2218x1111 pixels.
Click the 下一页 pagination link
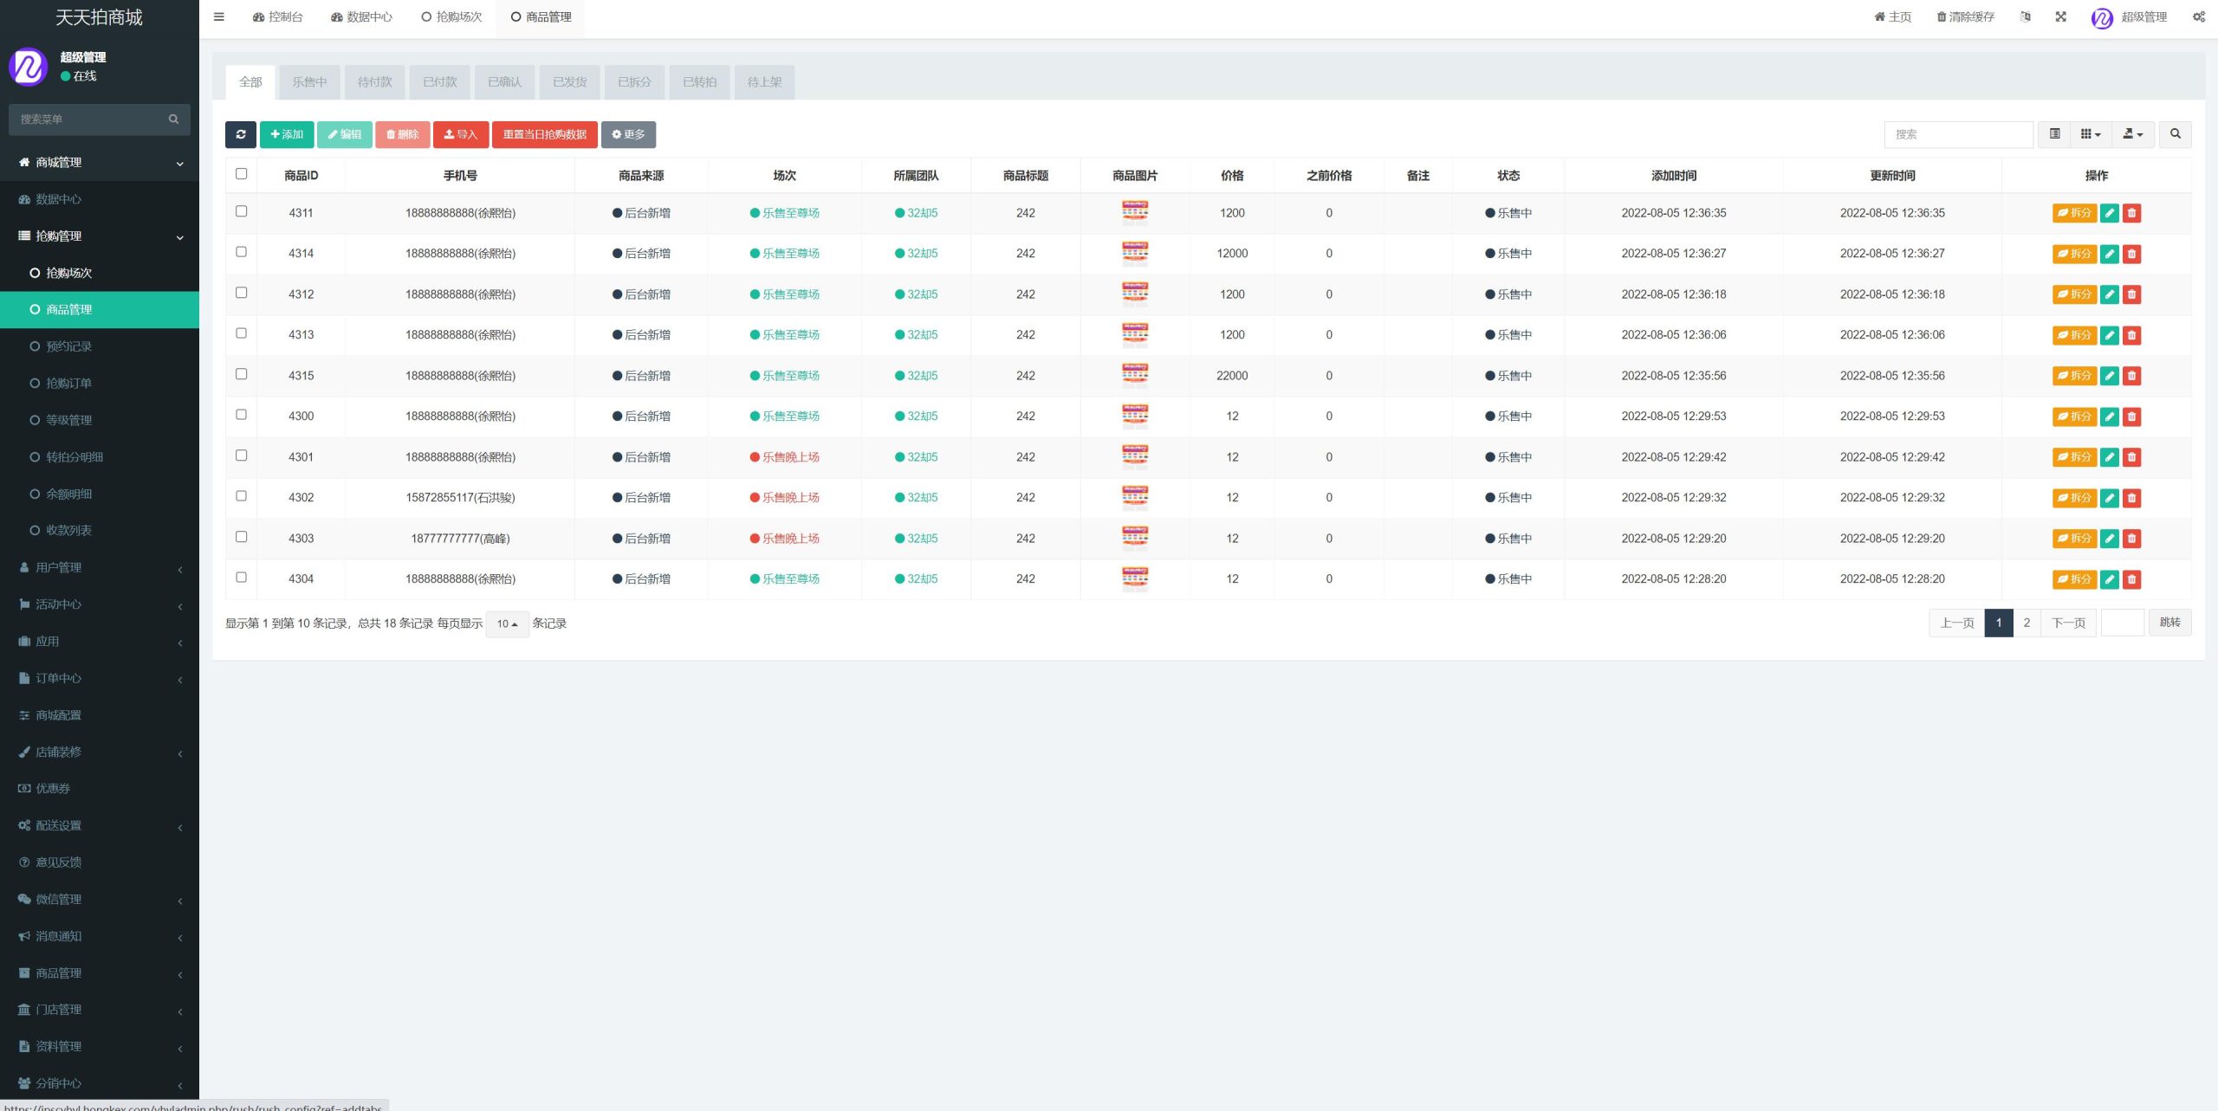(x=2069, y=623)
